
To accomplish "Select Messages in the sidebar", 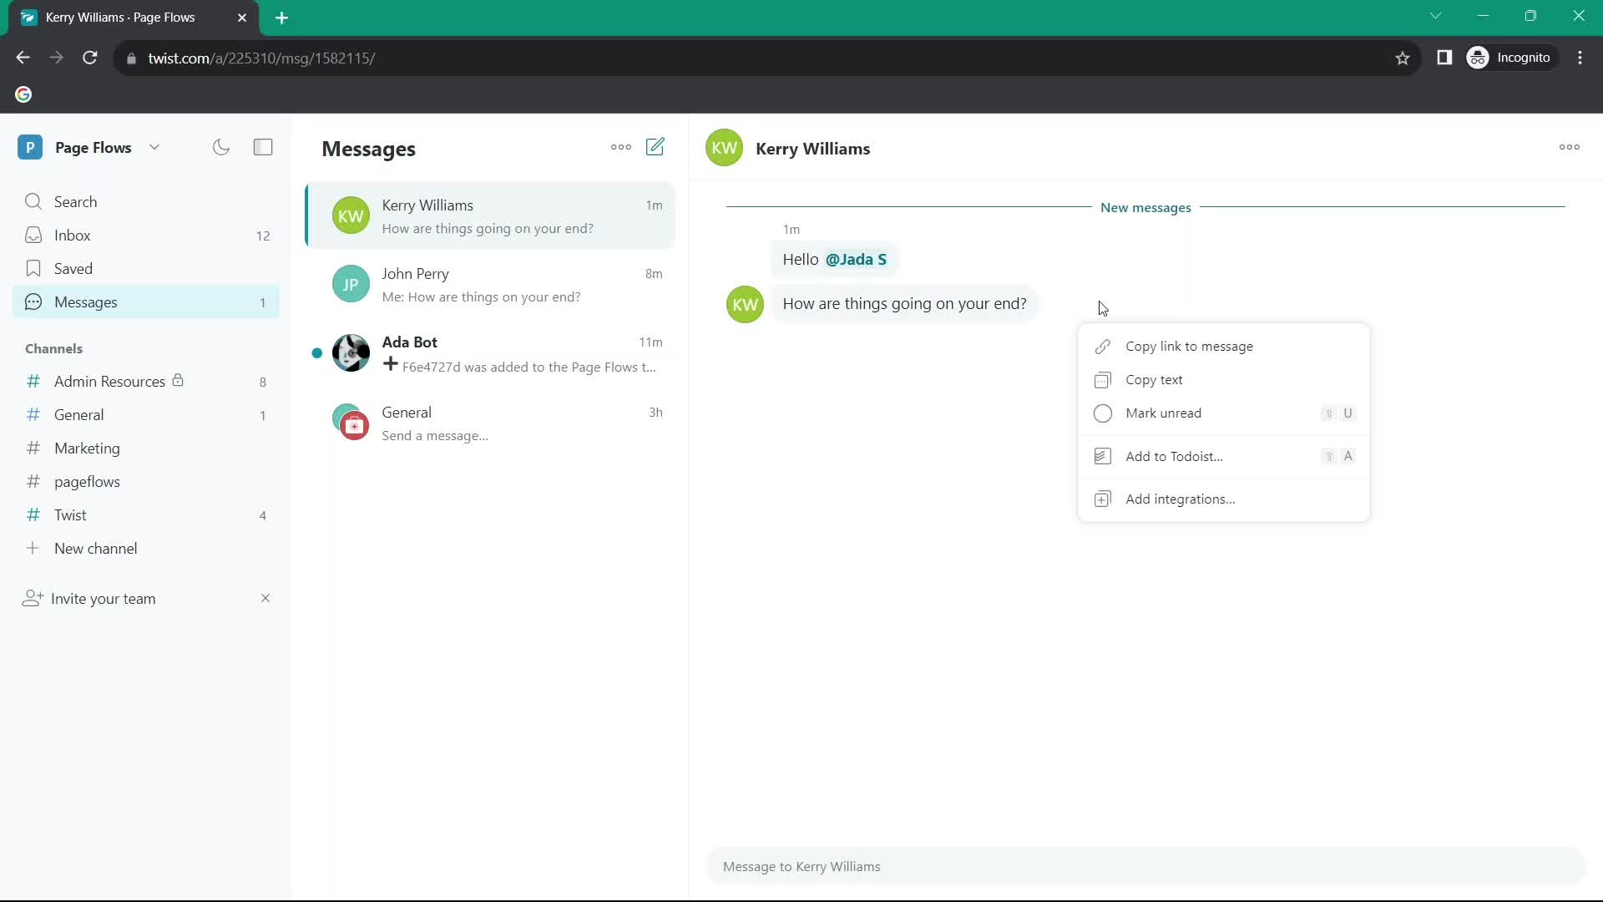I will tap(146, 302).
